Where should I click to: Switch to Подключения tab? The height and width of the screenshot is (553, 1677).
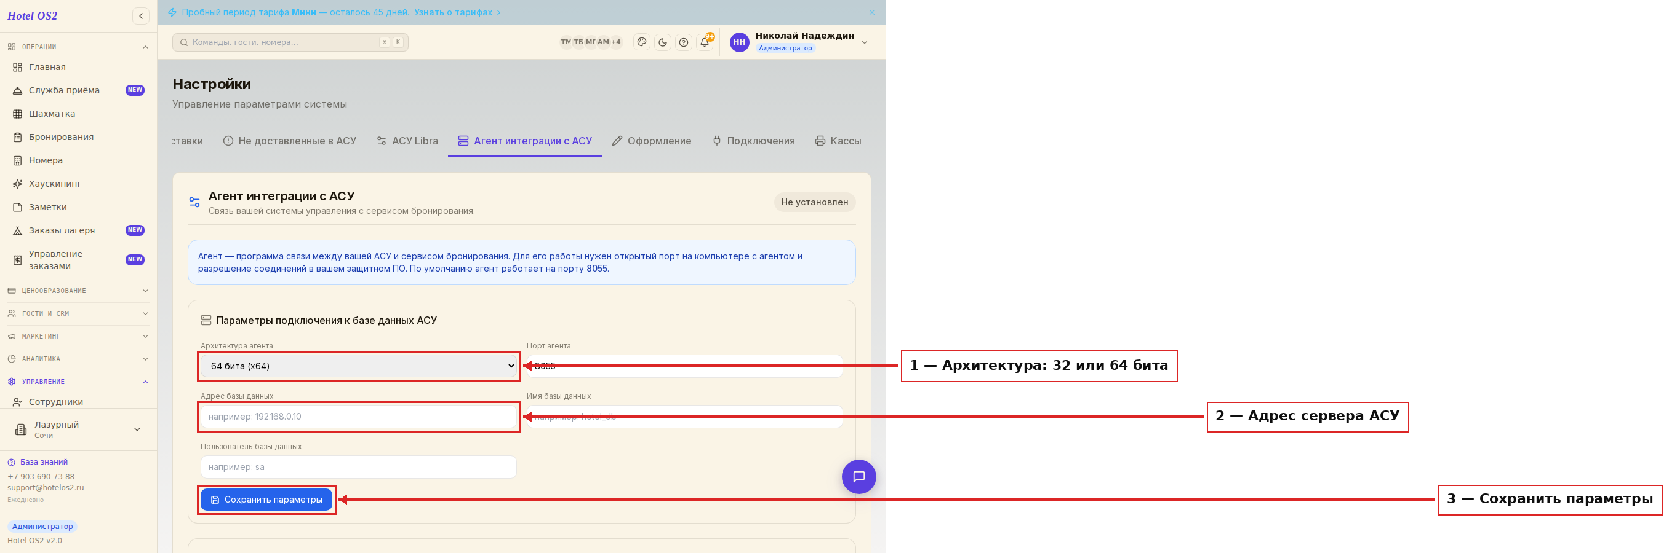coord(753,141)
